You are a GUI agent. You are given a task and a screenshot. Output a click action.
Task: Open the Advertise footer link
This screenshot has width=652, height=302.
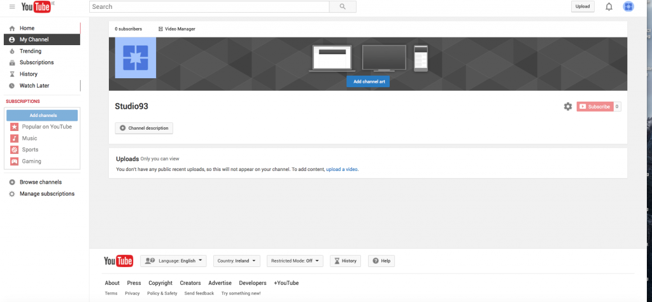click(x=220, y=283)
